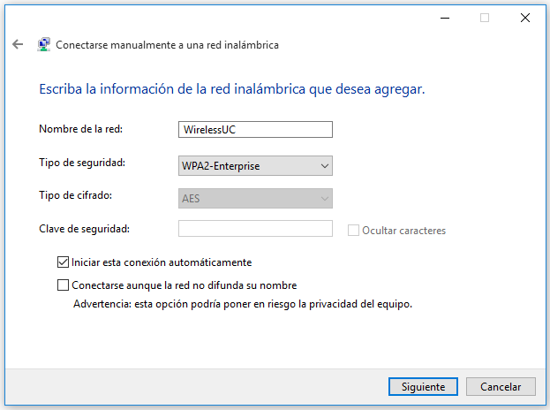Click the Tipo de seguridad label

(82, 163)
